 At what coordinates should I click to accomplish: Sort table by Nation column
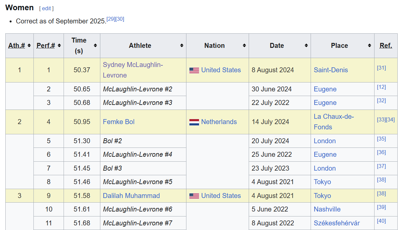[244, 46]
